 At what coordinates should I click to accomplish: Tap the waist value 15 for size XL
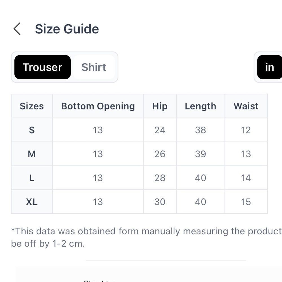(246, 202)
